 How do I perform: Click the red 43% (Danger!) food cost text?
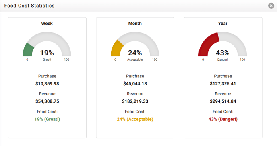[x=223, y=119]
